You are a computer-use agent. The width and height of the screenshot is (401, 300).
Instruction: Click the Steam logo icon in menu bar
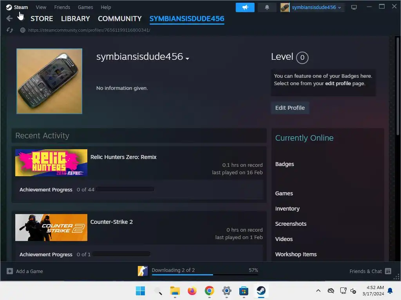click(9, 7)
